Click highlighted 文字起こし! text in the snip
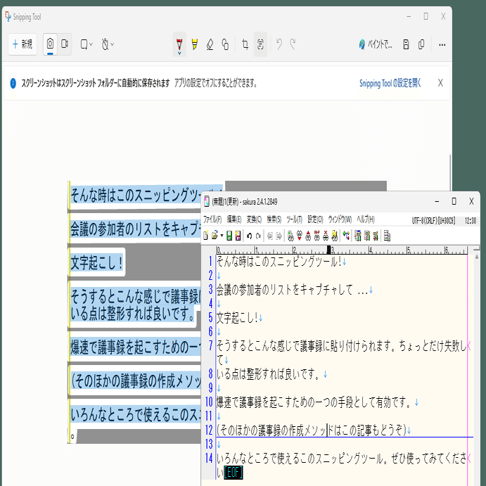Viewport: 486px width, 486px height. (x=96, y=262)
